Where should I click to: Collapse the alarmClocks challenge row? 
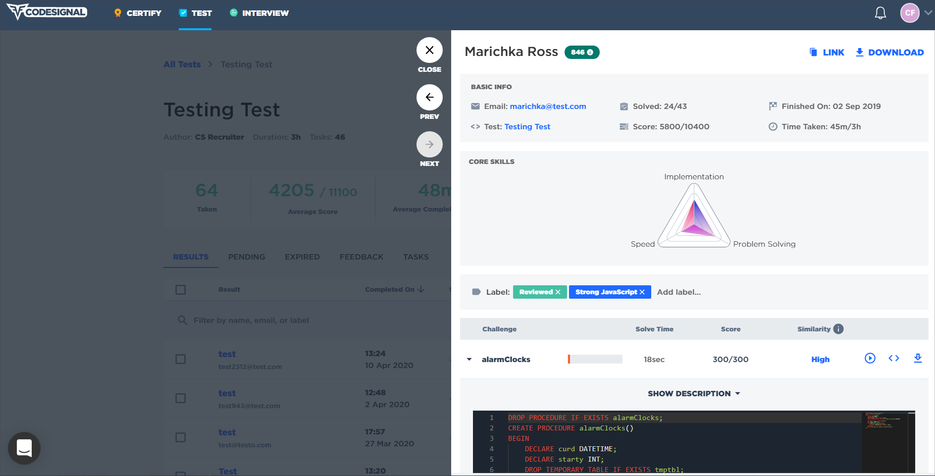click(x=469, y=360)
